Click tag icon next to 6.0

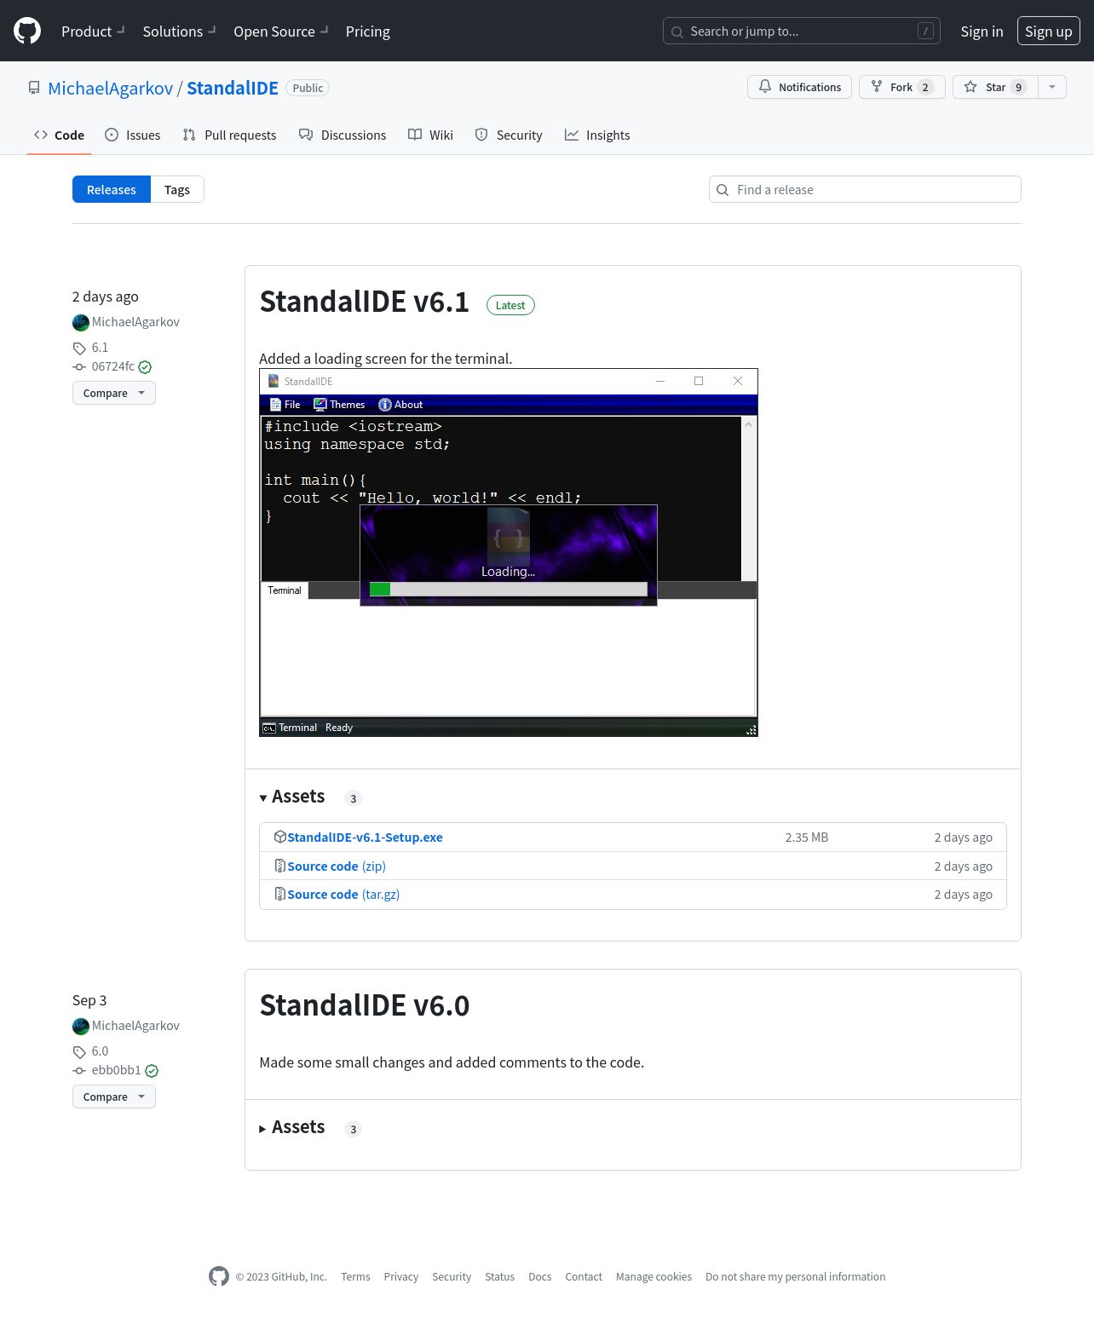79,1052
